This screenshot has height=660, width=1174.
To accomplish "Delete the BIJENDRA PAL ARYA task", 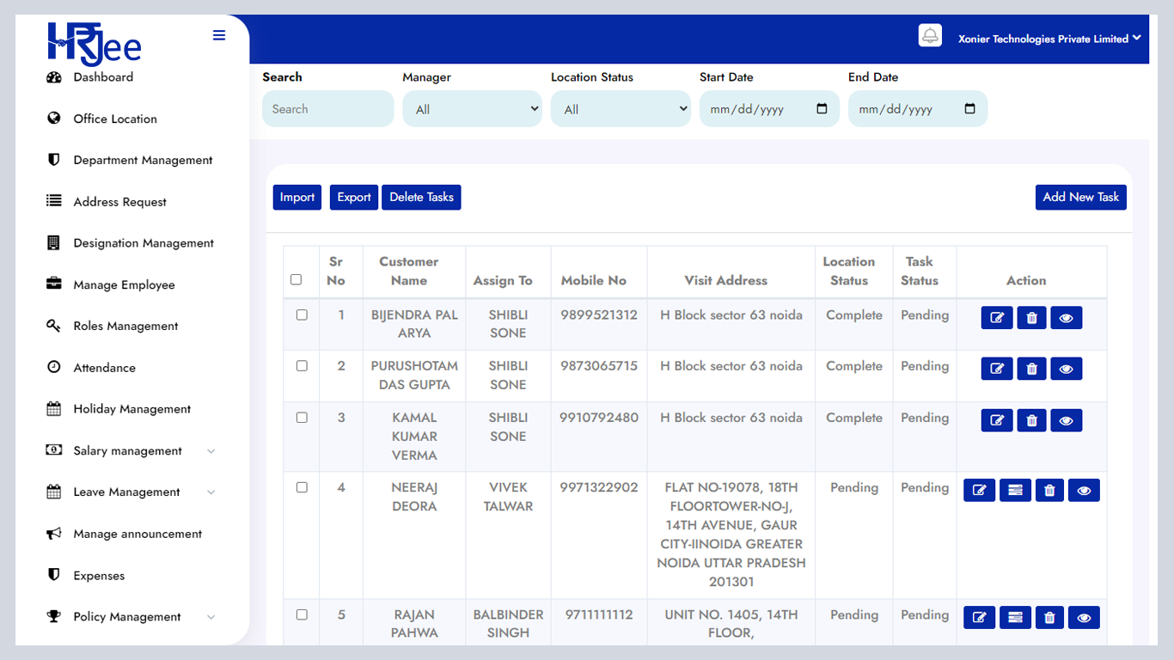I will pyautogui.click(x=1031, y=318).
